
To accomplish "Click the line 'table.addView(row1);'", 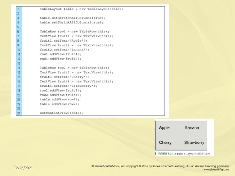I will pos(59,99).
